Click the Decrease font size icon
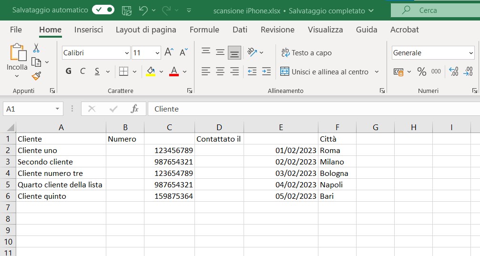Image resolution: width=480 pixels, height=256 pixels. [x=184, y=52]
